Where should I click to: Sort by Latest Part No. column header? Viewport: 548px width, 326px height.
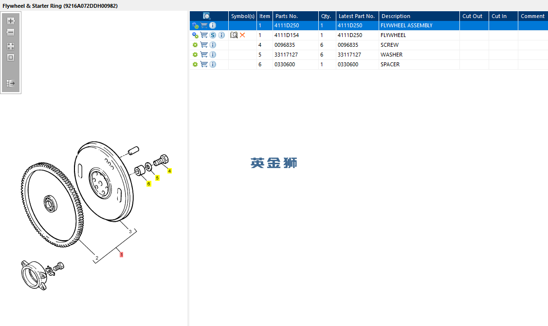pos(357,16)
